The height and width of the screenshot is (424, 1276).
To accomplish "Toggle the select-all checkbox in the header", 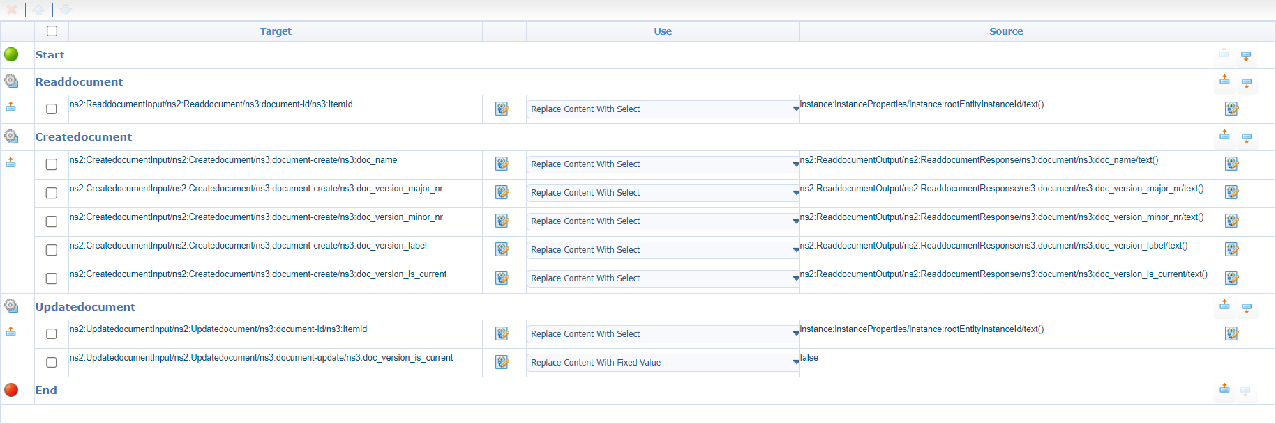I will [x=52, y=31].
